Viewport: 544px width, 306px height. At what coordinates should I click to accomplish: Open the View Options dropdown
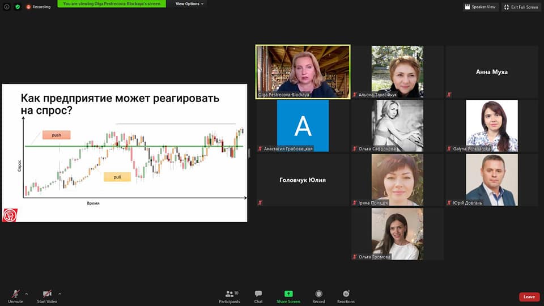click(189, 4)
